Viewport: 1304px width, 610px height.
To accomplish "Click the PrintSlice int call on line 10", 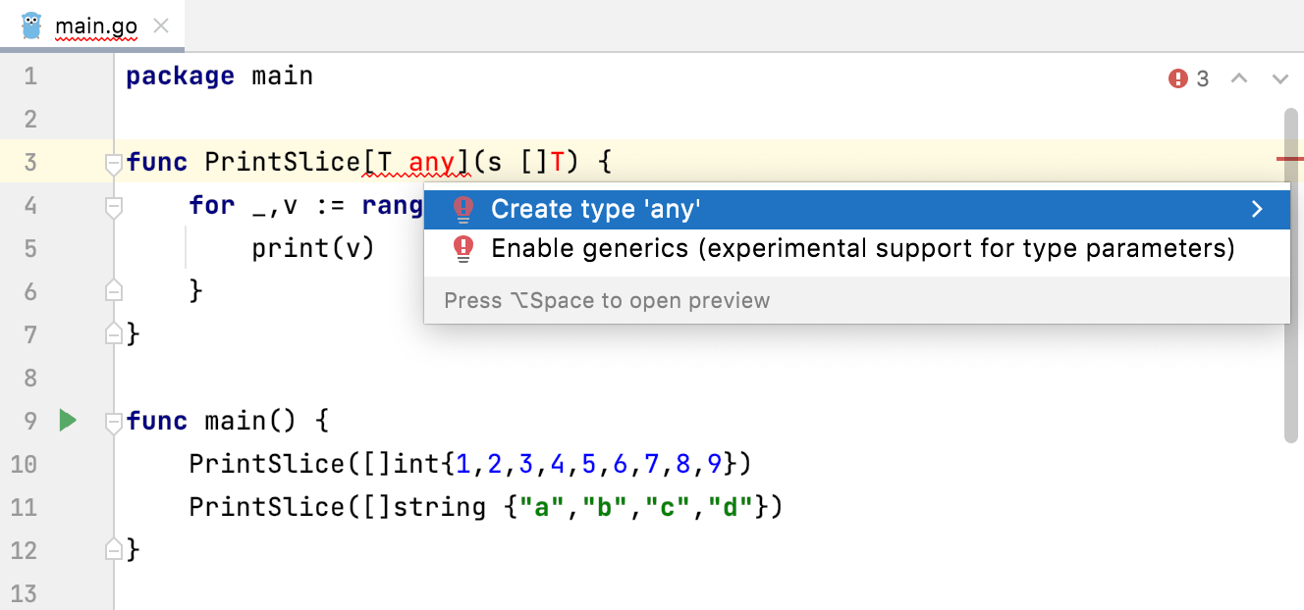I will click(470, 463).
